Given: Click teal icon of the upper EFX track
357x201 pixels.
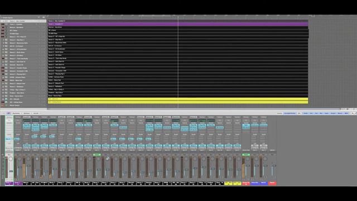Looking at the screenshot, I should point(6,99).
